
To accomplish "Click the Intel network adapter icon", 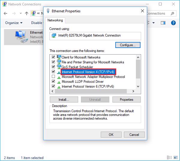I will 54,35.
